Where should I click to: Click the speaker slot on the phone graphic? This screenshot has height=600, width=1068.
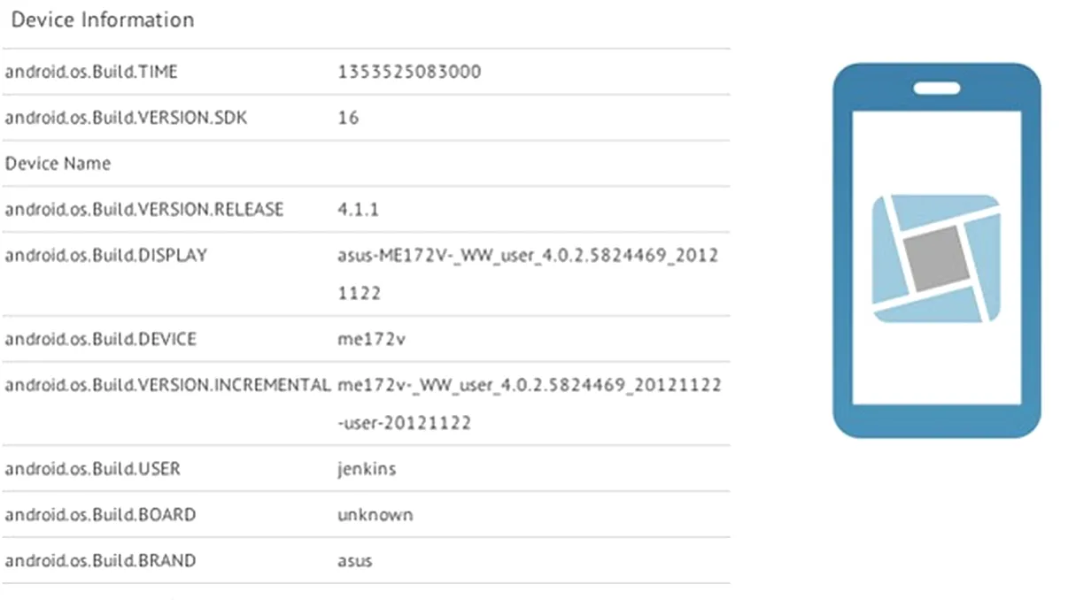936,88
